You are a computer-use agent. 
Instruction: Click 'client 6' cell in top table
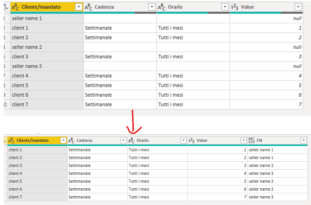click(47, 95)
